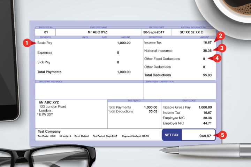Select the "38.36" National Insurance amount
This screenshot has height=167, width=251.
[207, 51]
